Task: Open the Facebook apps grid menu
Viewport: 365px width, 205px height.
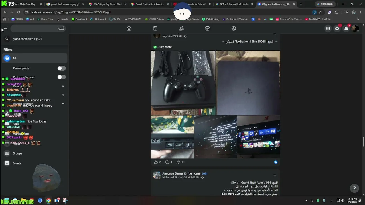Action: click(x=328, y=28)
